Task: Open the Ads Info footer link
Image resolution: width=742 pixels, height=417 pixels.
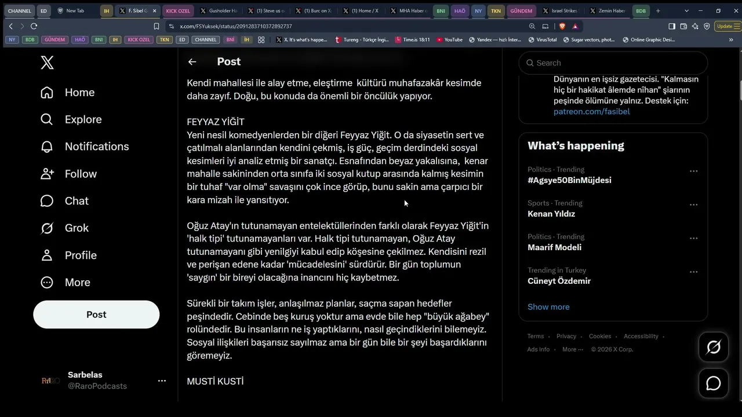Action: pyautogui.click(x=539, y=349)
